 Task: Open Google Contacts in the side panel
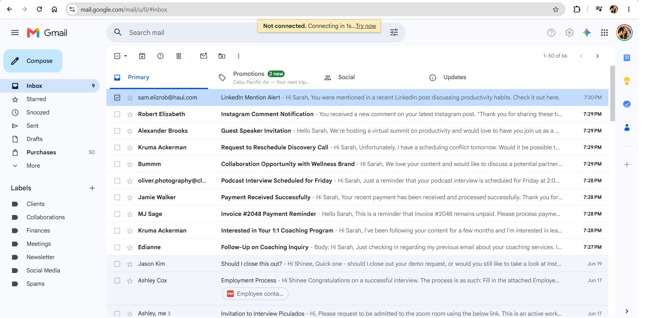(627, 127)
